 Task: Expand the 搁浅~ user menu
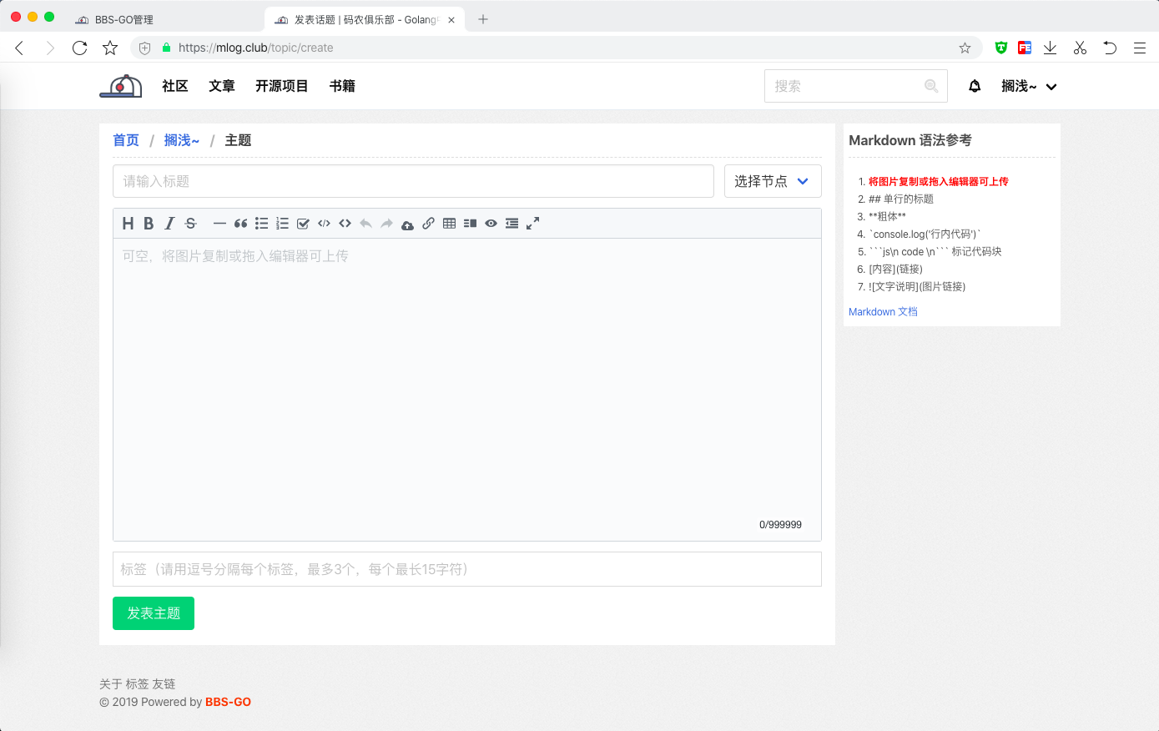[x=1029, y=86]
